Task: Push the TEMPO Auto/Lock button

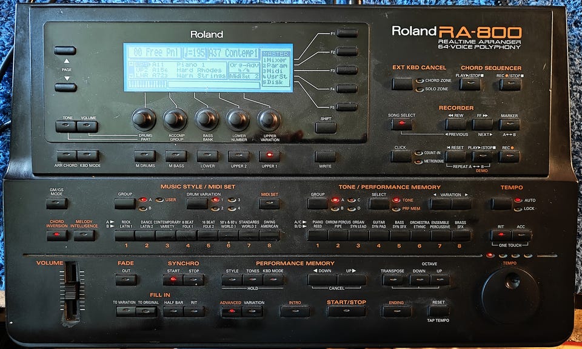Action: tap(501, 204)
